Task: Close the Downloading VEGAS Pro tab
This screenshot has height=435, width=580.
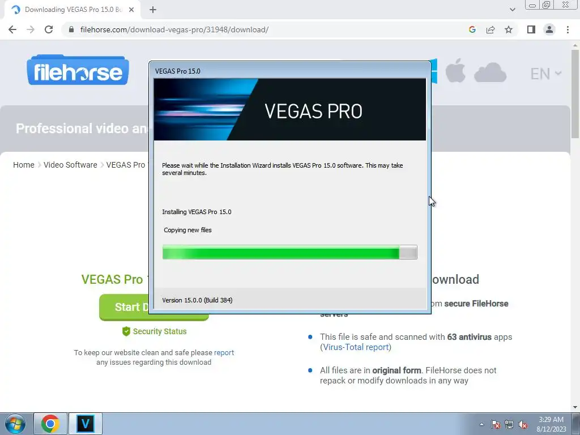Action: click(x=131, y=10)
